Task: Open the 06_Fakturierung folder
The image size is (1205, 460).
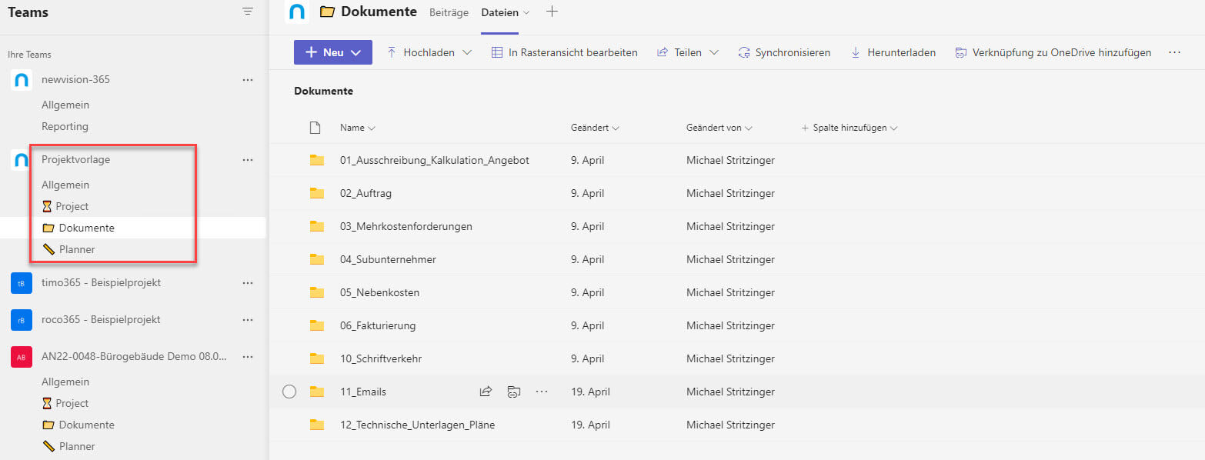Action: [x=377, y=325]
